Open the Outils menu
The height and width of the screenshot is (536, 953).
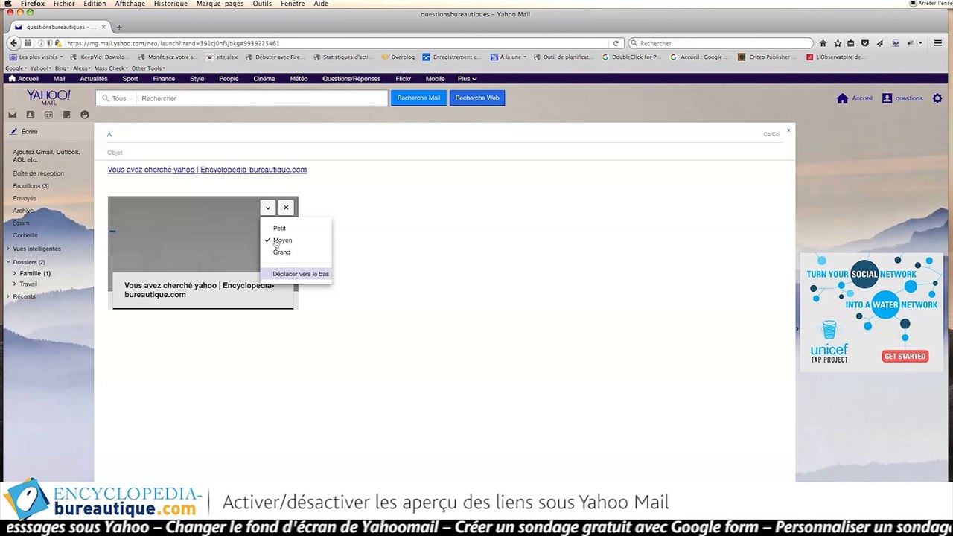(x=262, y=4)
